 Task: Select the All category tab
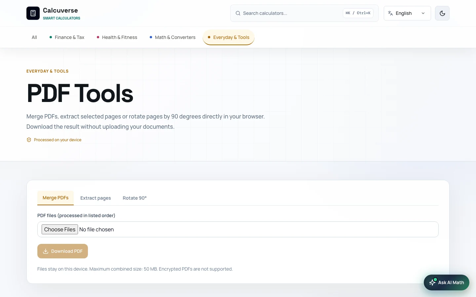pos(34,37)
